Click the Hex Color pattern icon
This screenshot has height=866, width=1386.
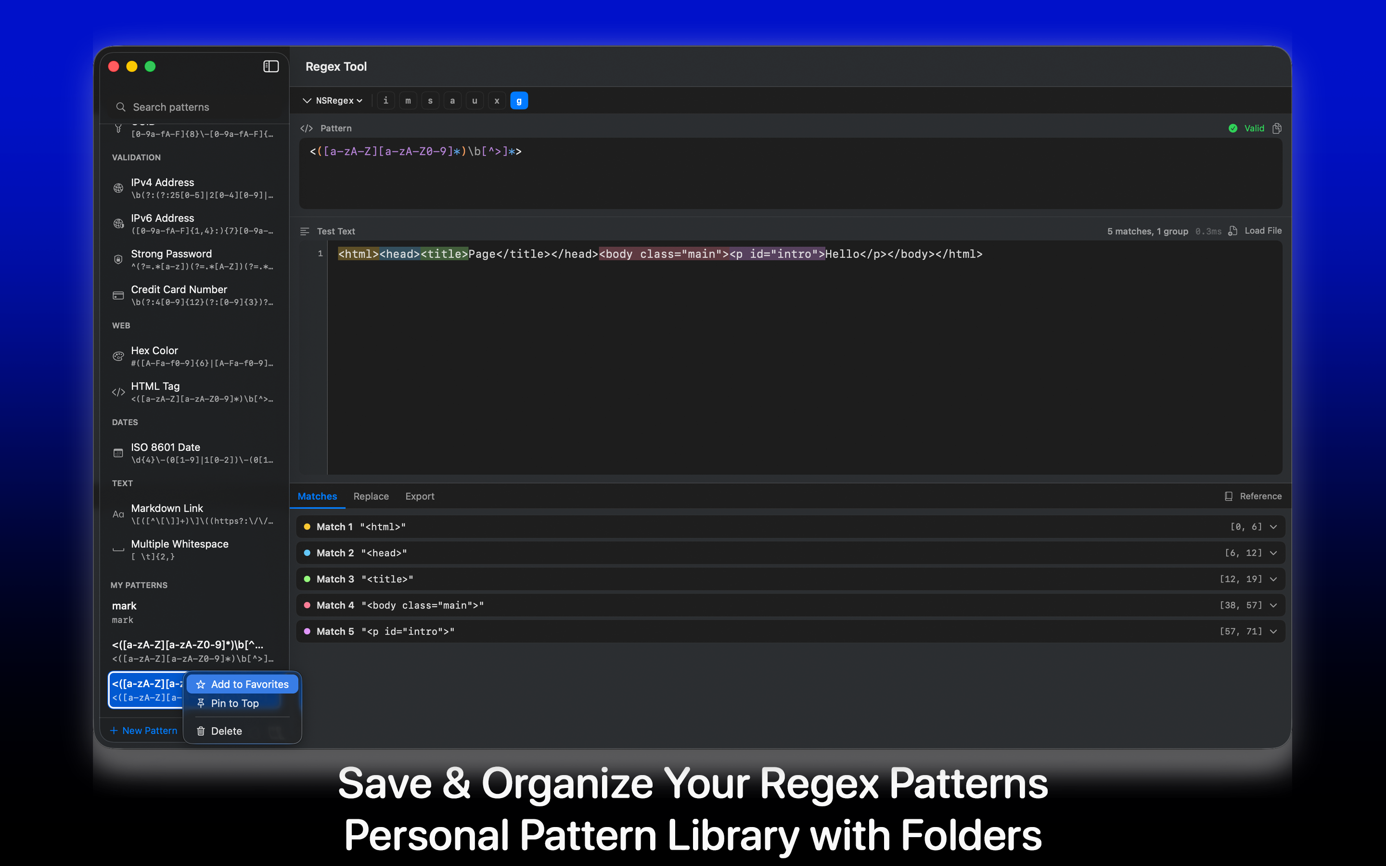(118, 356)
